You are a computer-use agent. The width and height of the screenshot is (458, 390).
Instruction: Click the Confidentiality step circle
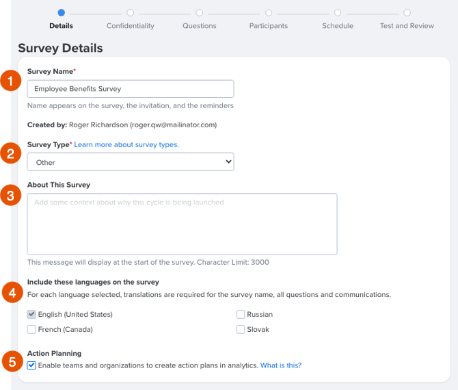point(131,12)
